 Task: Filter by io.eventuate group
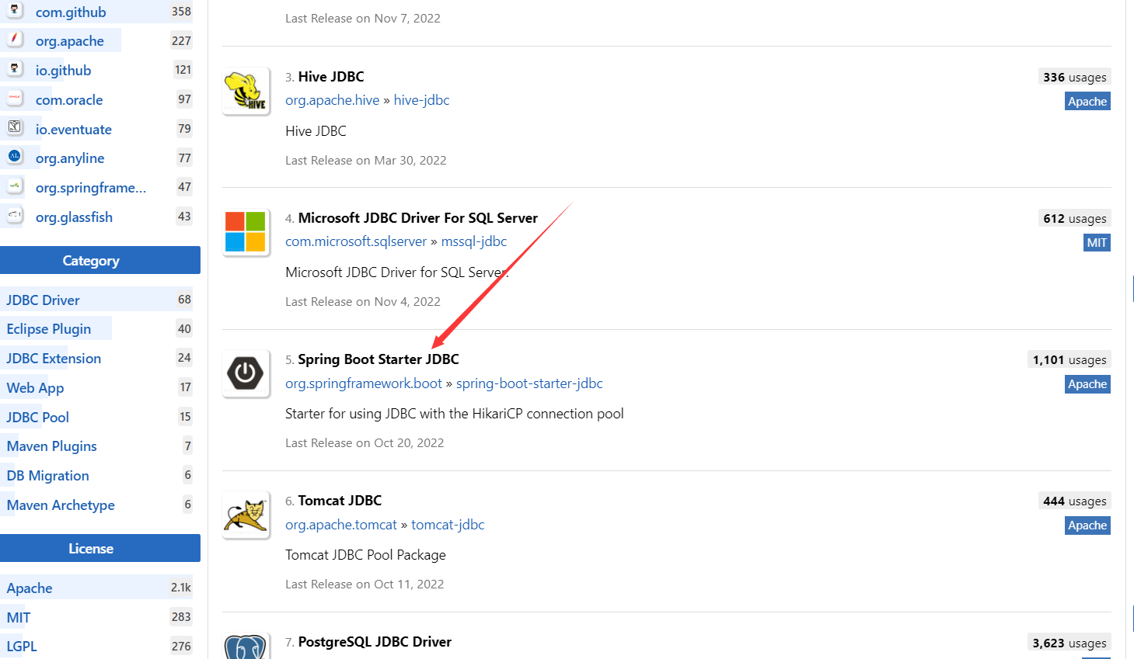[x=74, y=130]
